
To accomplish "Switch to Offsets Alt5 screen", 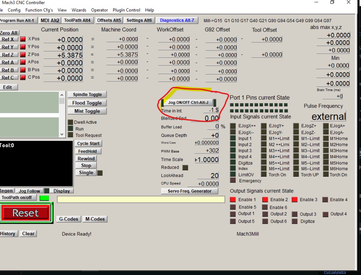I will [109, 21].
